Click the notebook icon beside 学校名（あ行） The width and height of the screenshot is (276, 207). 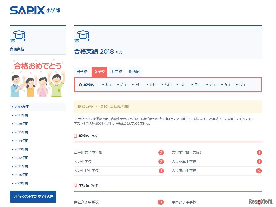click(75, 136)
